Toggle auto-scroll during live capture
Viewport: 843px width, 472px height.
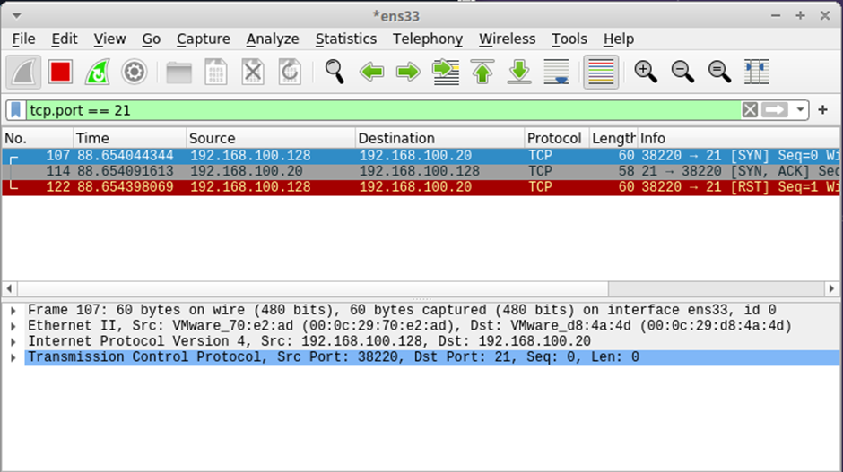(x=556, y=72)
